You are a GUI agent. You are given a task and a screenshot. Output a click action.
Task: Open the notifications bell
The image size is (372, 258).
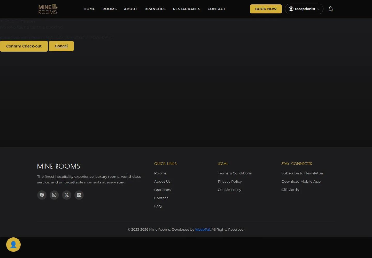click(x=331, y=9)
